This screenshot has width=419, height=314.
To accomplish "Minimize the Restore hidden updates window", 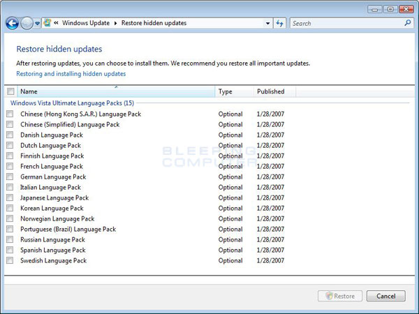I will [374, 10].
